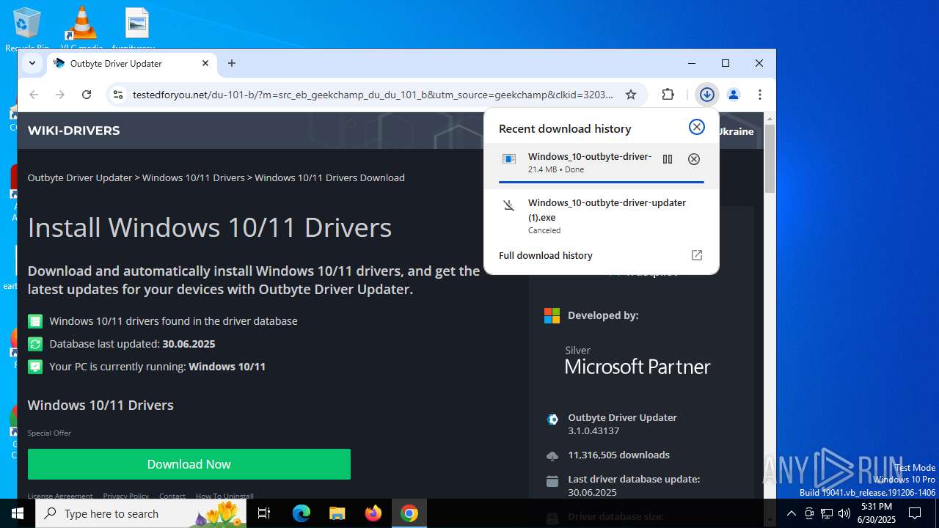The image size is (939, 528).
Task: View site information icon in address bar
Action: tap(117, 95)
